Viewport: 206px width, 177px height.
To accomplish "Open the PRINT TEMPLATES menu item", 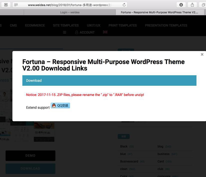I will pos(122,25).
